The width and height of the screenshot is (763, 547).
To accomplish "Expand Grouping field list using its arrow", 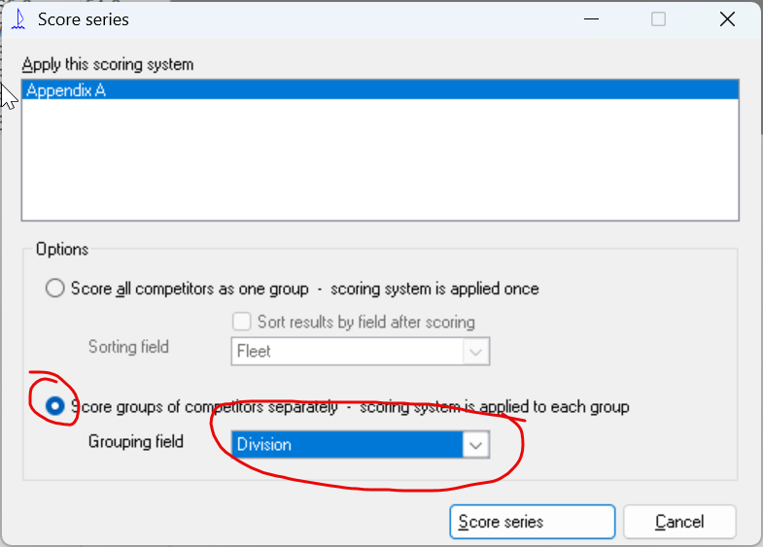I will [475, 444].
